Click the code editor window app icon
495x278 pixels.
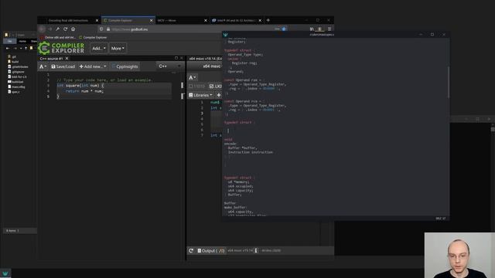point(225,35)
